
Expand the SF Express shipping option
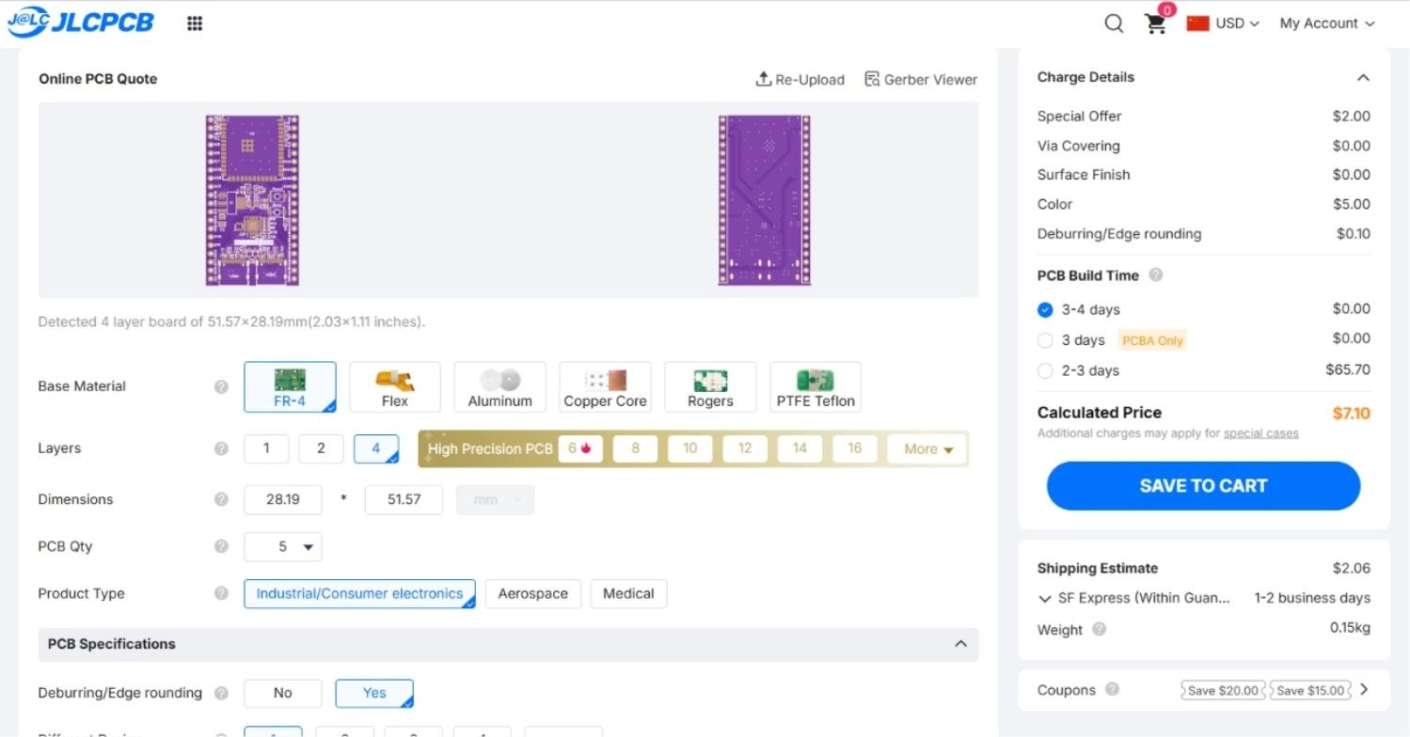pyautogui.click(x=1045, y=599)
